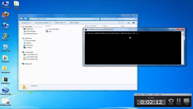This screenshot has height=109, width=193.
Task: Click the Back arrow in Explorer
Action: click(21, 19)
